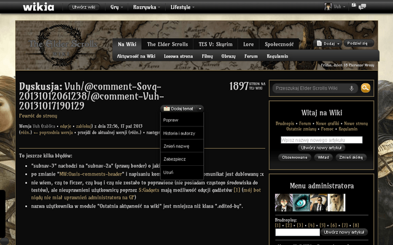This screenshot has height=245, width=393.
Task: Click the Powrót do strony link
Action: tap(38, 115)
